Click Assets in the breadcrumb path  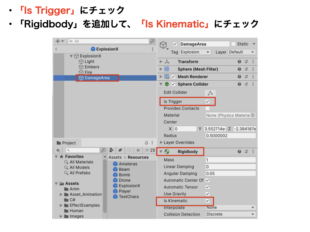(x=115, y=157)
